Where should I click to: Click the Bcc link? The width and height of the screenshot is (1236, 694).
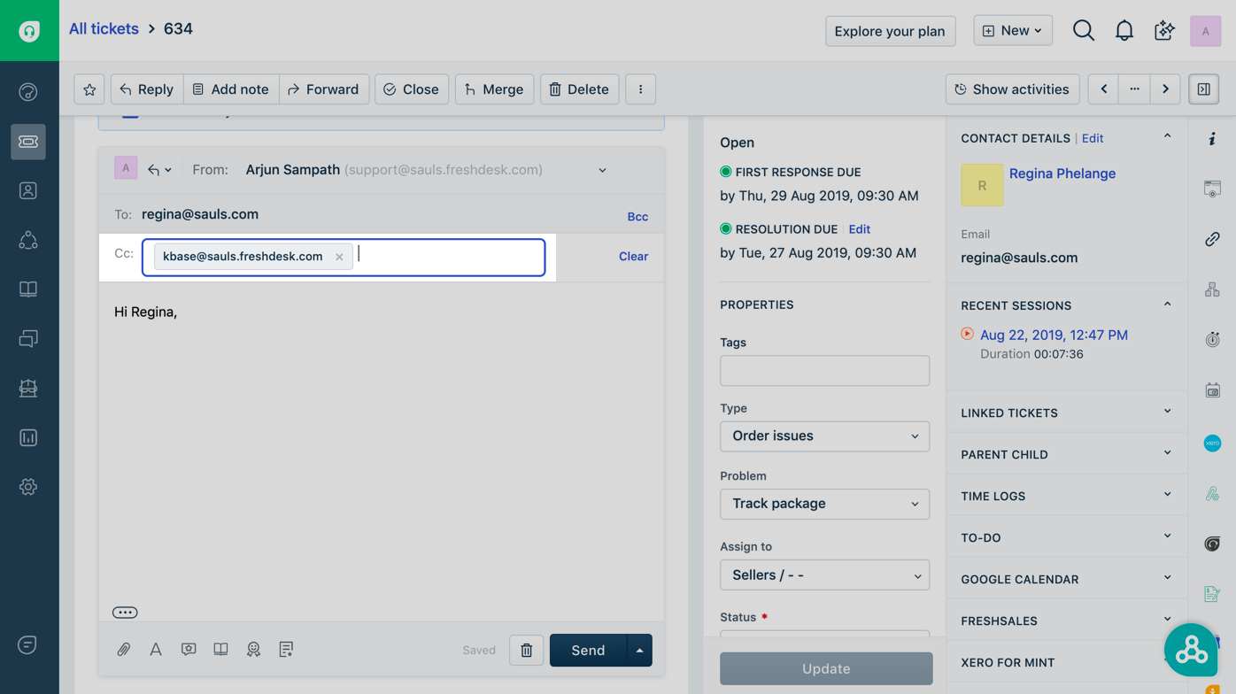click(637, 217)
